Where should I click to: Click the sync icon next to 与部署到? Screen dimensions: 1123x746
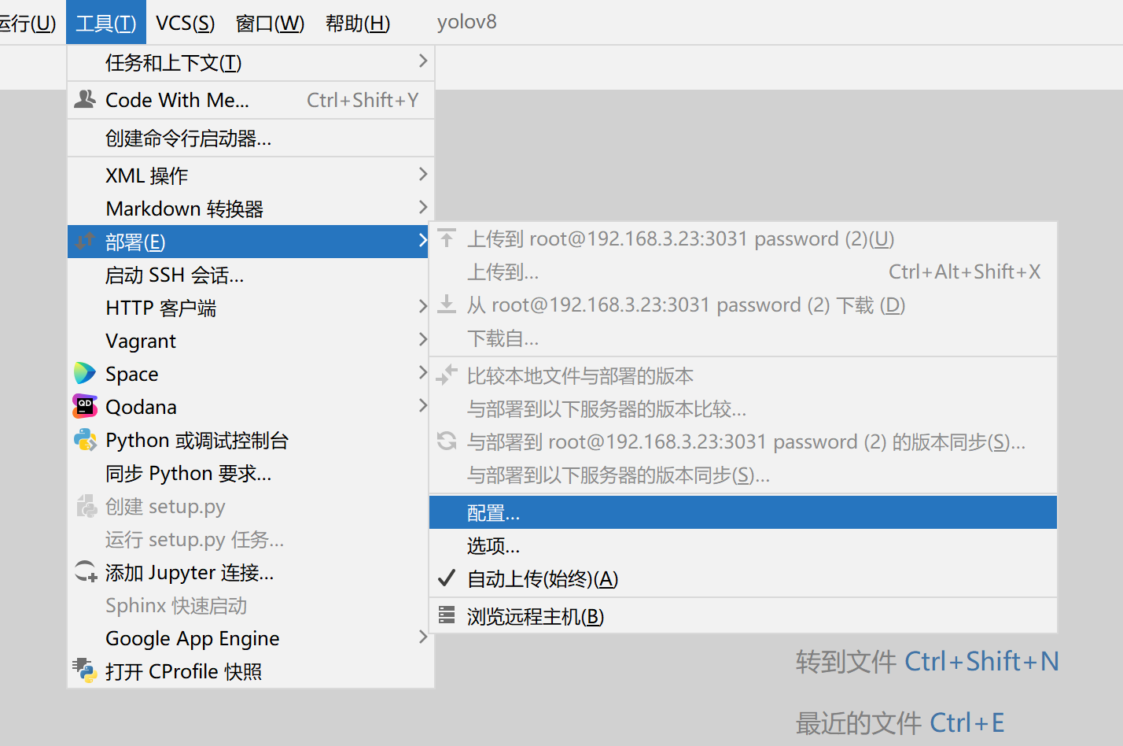pyautogui.click(x=446, y=441)
